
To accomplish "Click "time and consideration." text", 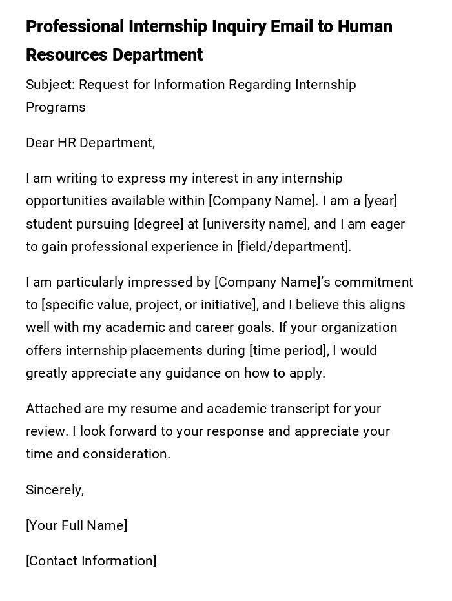I will (98, 454).
